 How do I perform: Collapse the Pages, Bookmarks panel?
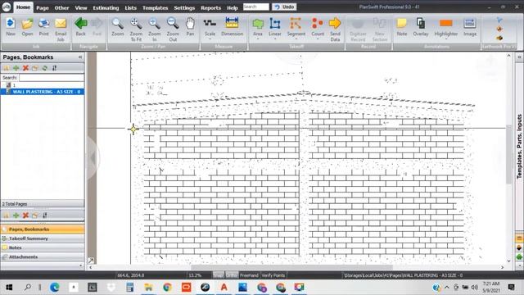[80, 57]
